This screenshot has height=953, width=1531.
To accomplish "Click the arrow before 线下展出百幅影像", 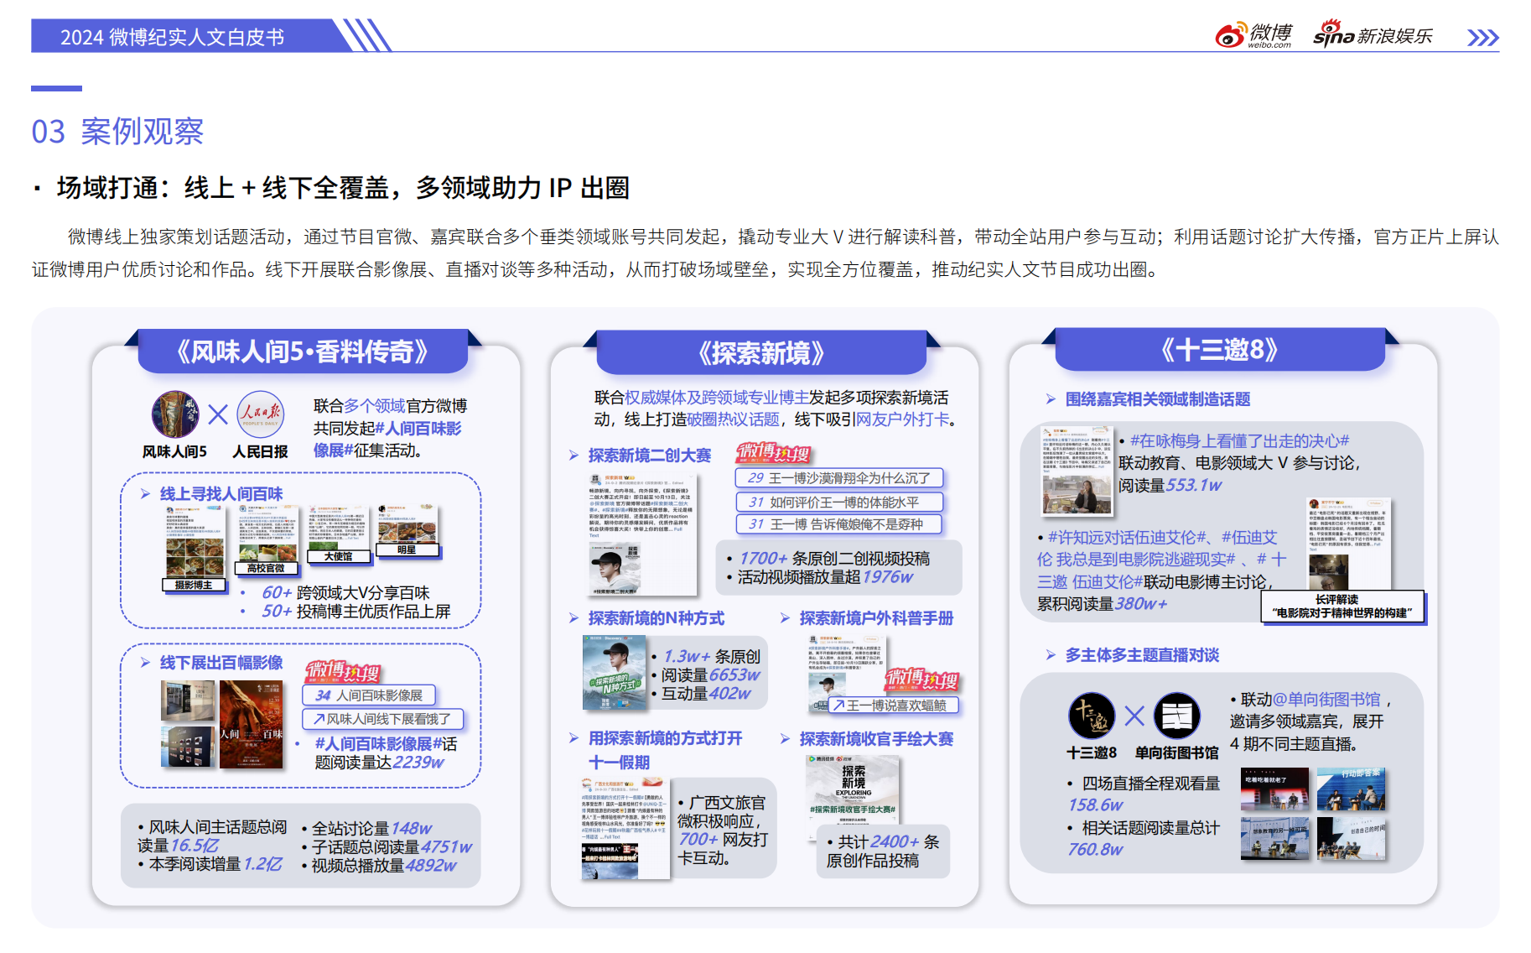I will pyautogui.click(x=145, y=663).
